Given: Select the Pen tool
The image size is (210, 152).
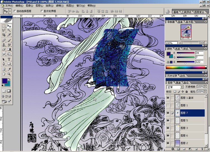Looking at the screenshot, I should 4,64.
